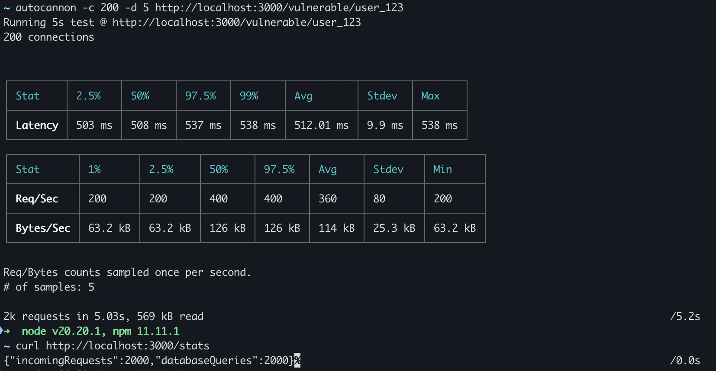Click the tilde prompt before autocannon command
The image size is (716, 371).
(x=6, y=8)
